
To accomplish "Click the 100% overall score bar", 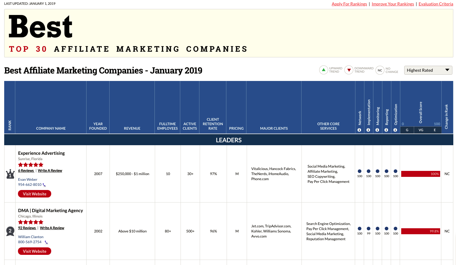I will pyautogui.click(x=420, y=174).
